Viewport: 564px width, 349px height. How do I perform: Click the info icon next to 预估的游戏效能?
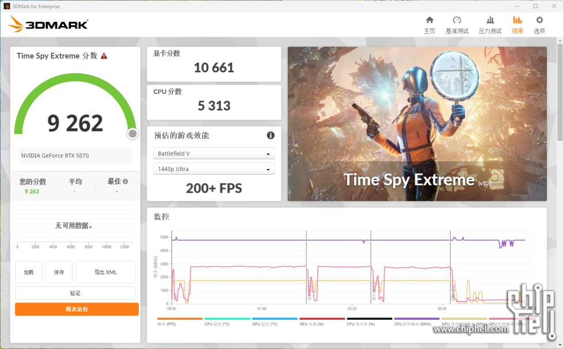click(270, 135)
